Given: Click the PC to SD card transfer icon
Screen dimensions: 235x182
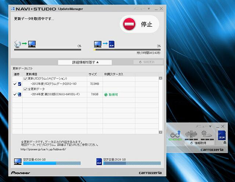Looking at the screenshot, I should (x=104, y=44).
